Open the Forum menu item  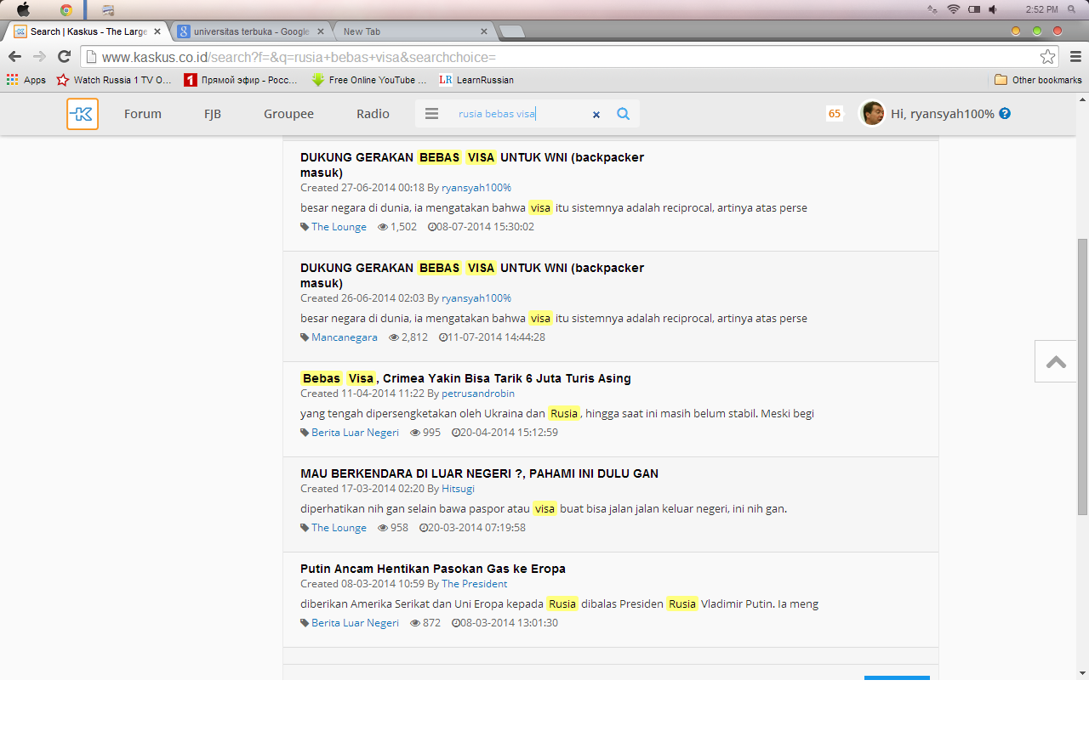143,114
